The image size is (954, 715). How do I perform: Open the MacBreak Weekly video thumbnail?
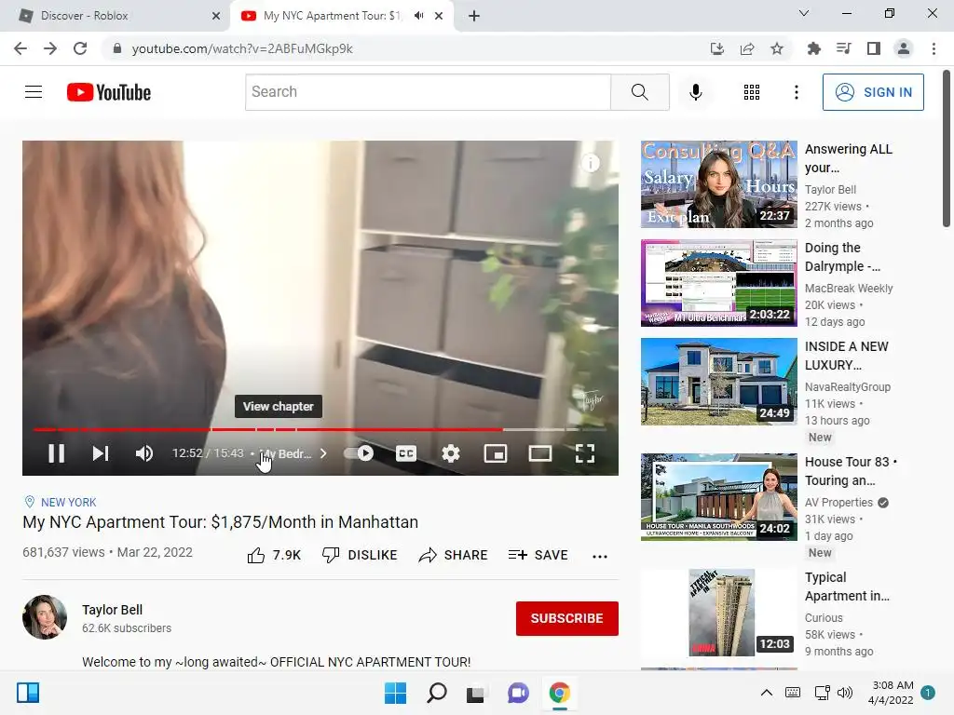click(x=718, y=283)
